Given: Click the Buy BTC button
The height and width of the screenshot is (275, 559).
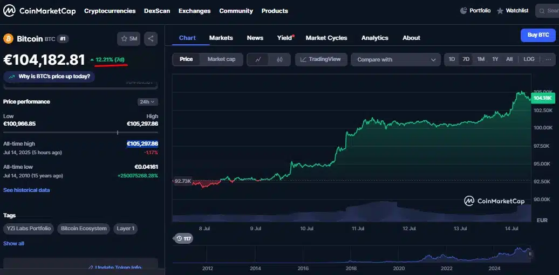Looking at the screenshot, I should [x=538, y=35].
